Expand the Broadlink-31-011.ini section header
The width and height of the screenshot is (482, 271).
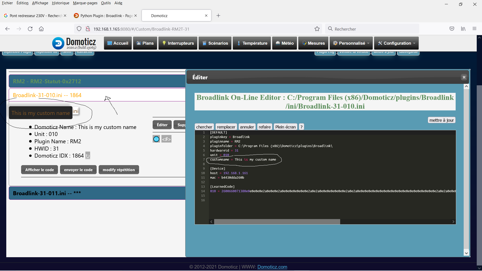pos(97,193)
